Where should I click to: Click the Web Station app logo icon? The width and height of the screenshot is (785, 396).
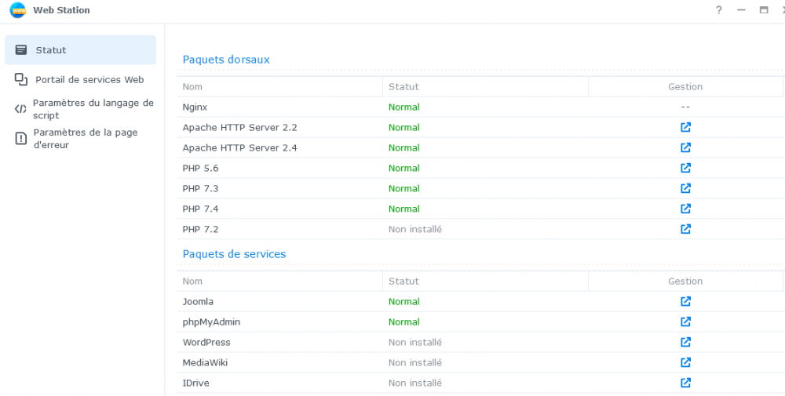[x=17, y=10]
